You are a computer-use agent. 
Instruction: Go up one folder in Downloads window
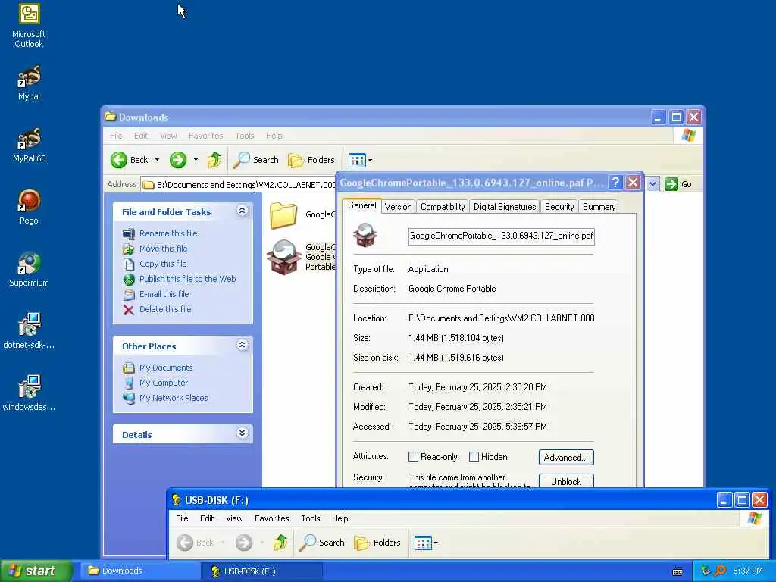pos(214,160)
